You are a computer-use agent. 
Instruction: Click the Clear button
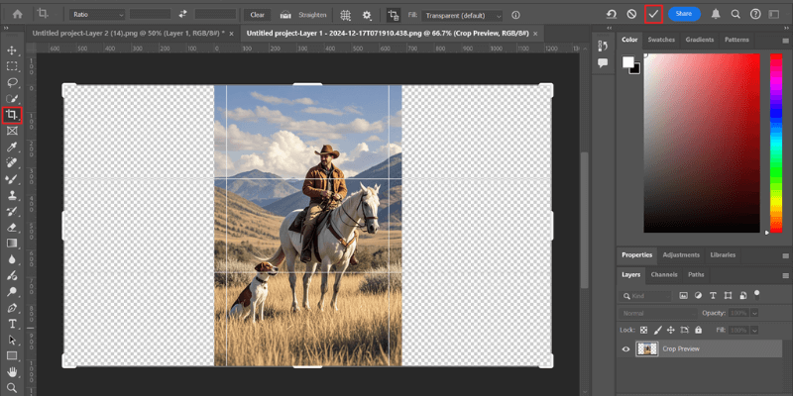258,16
